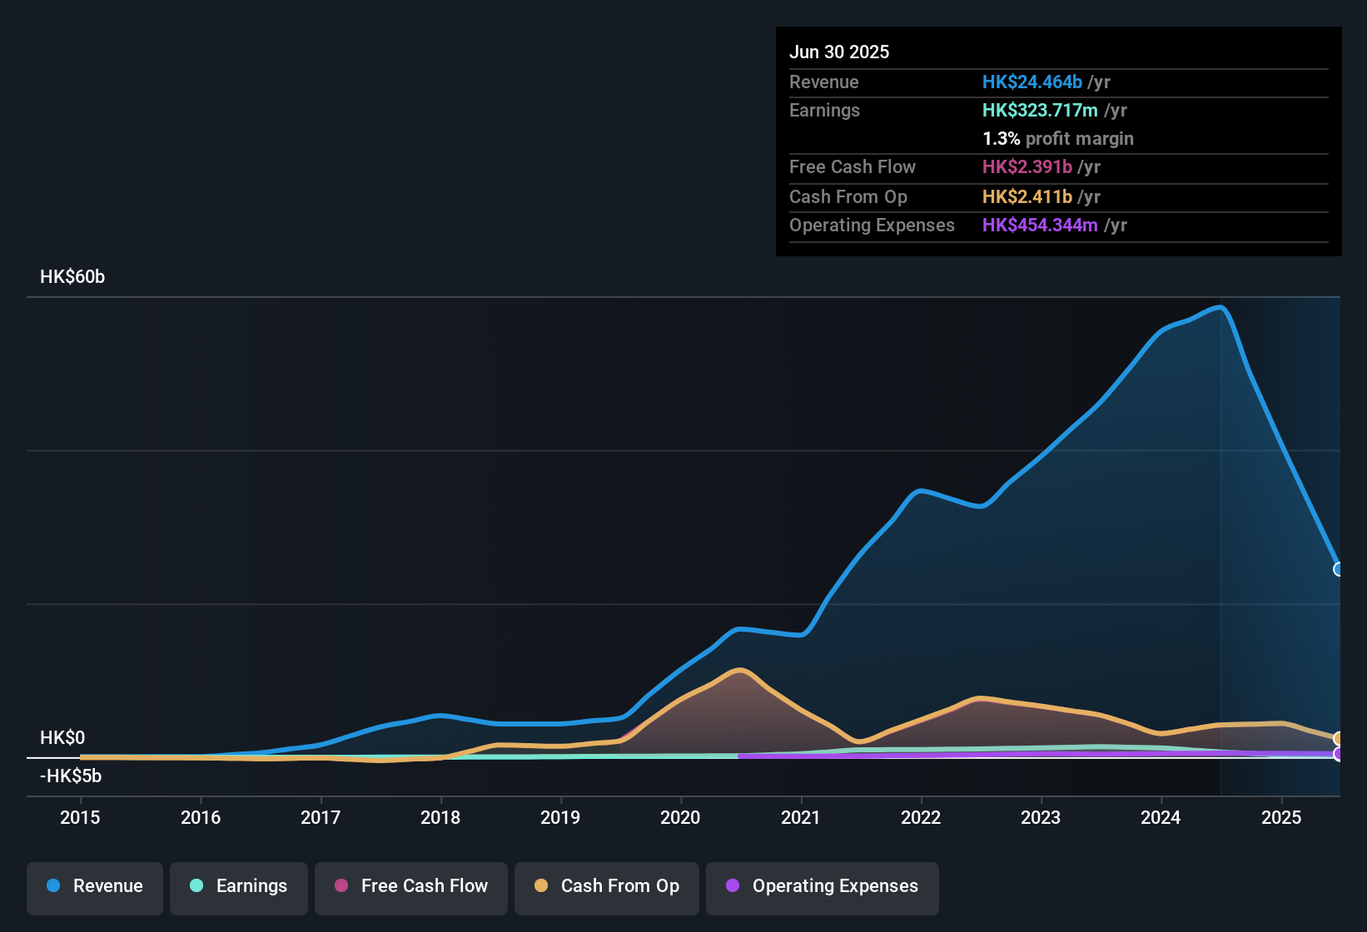Click the revenue peak in mid-2024
The width and height of the screenshot is (1367, 932).
[1220, 308]
